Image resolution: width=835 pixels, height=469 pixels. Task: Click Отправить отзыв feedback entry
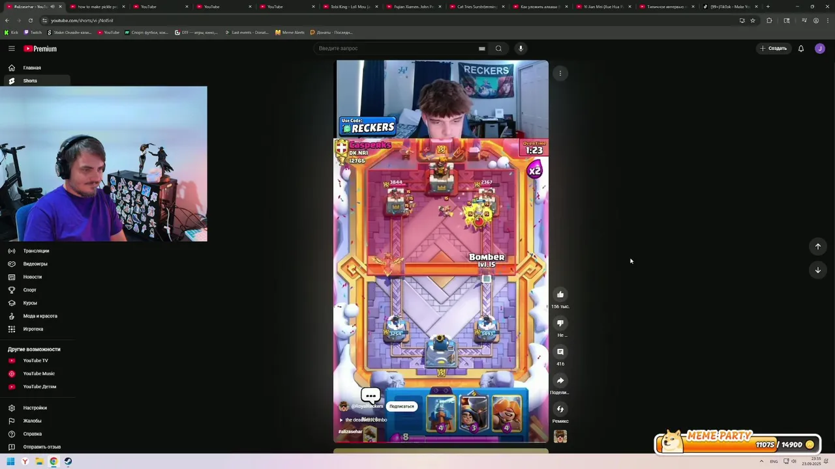coord(42,447)
